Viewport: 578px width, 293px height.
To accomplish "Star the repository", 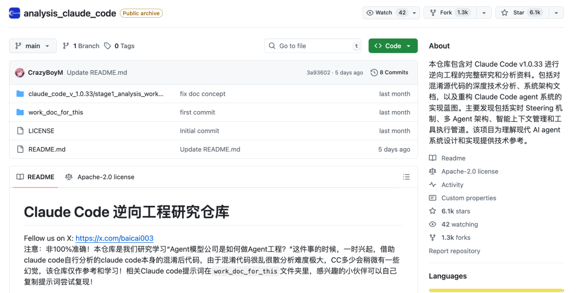I will pyautogui.click(x=522, y=12).
